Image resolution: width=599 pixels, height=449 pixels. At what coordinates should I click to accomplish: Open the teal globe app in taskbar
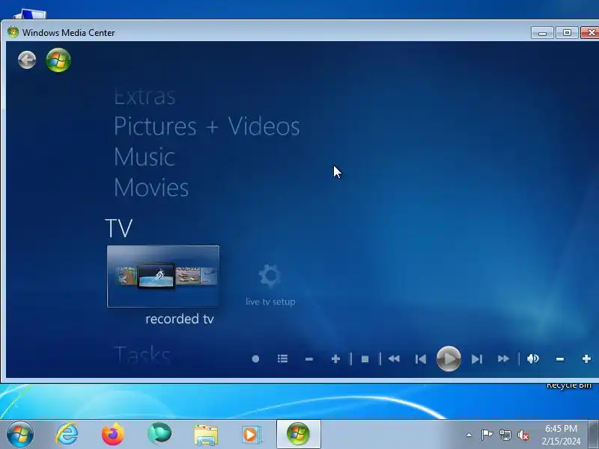159,434
